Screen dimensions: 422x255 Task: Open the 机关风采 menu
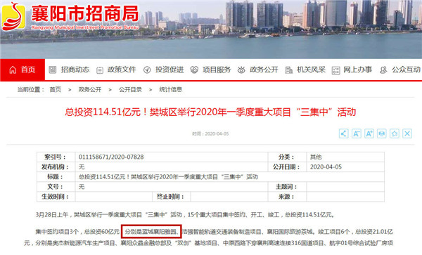coord(305,70)
